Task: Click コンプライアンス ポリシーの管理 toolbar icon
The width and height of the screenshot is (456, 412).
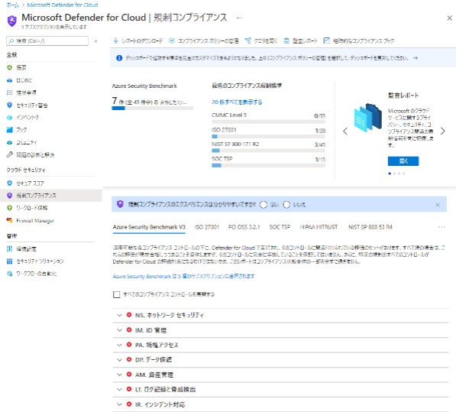Action: click(x=172, y=41)
